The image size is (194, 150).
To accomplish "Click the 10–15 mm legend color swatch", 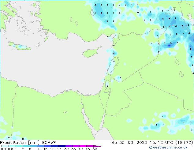I will [x=40, y=146].
